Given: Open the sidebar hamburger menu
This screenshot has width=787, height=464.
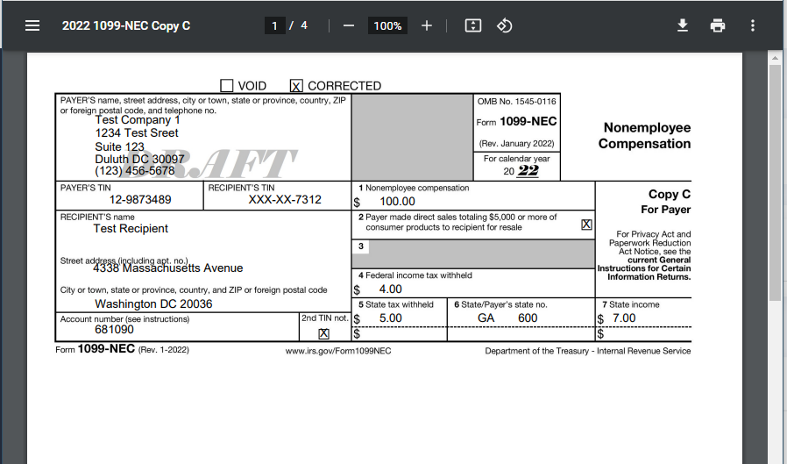Looking at the screenshot, I should tap(32, 25).
